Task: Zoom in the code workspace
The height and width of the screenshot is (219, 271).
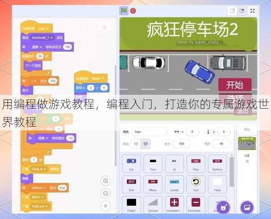Action: [x=106, y=181]
